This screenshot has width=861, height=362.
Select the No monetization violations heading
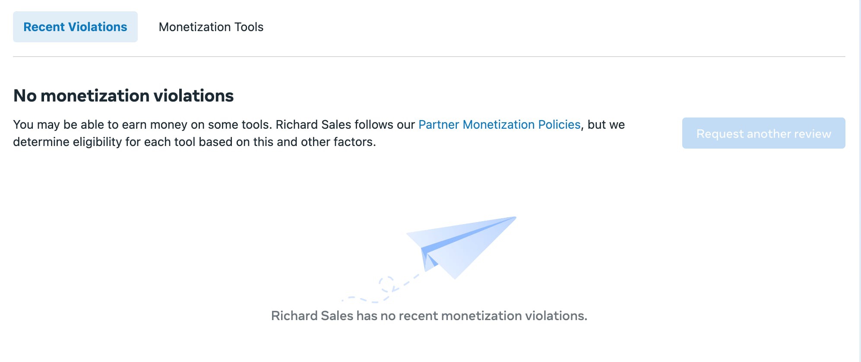123,95
